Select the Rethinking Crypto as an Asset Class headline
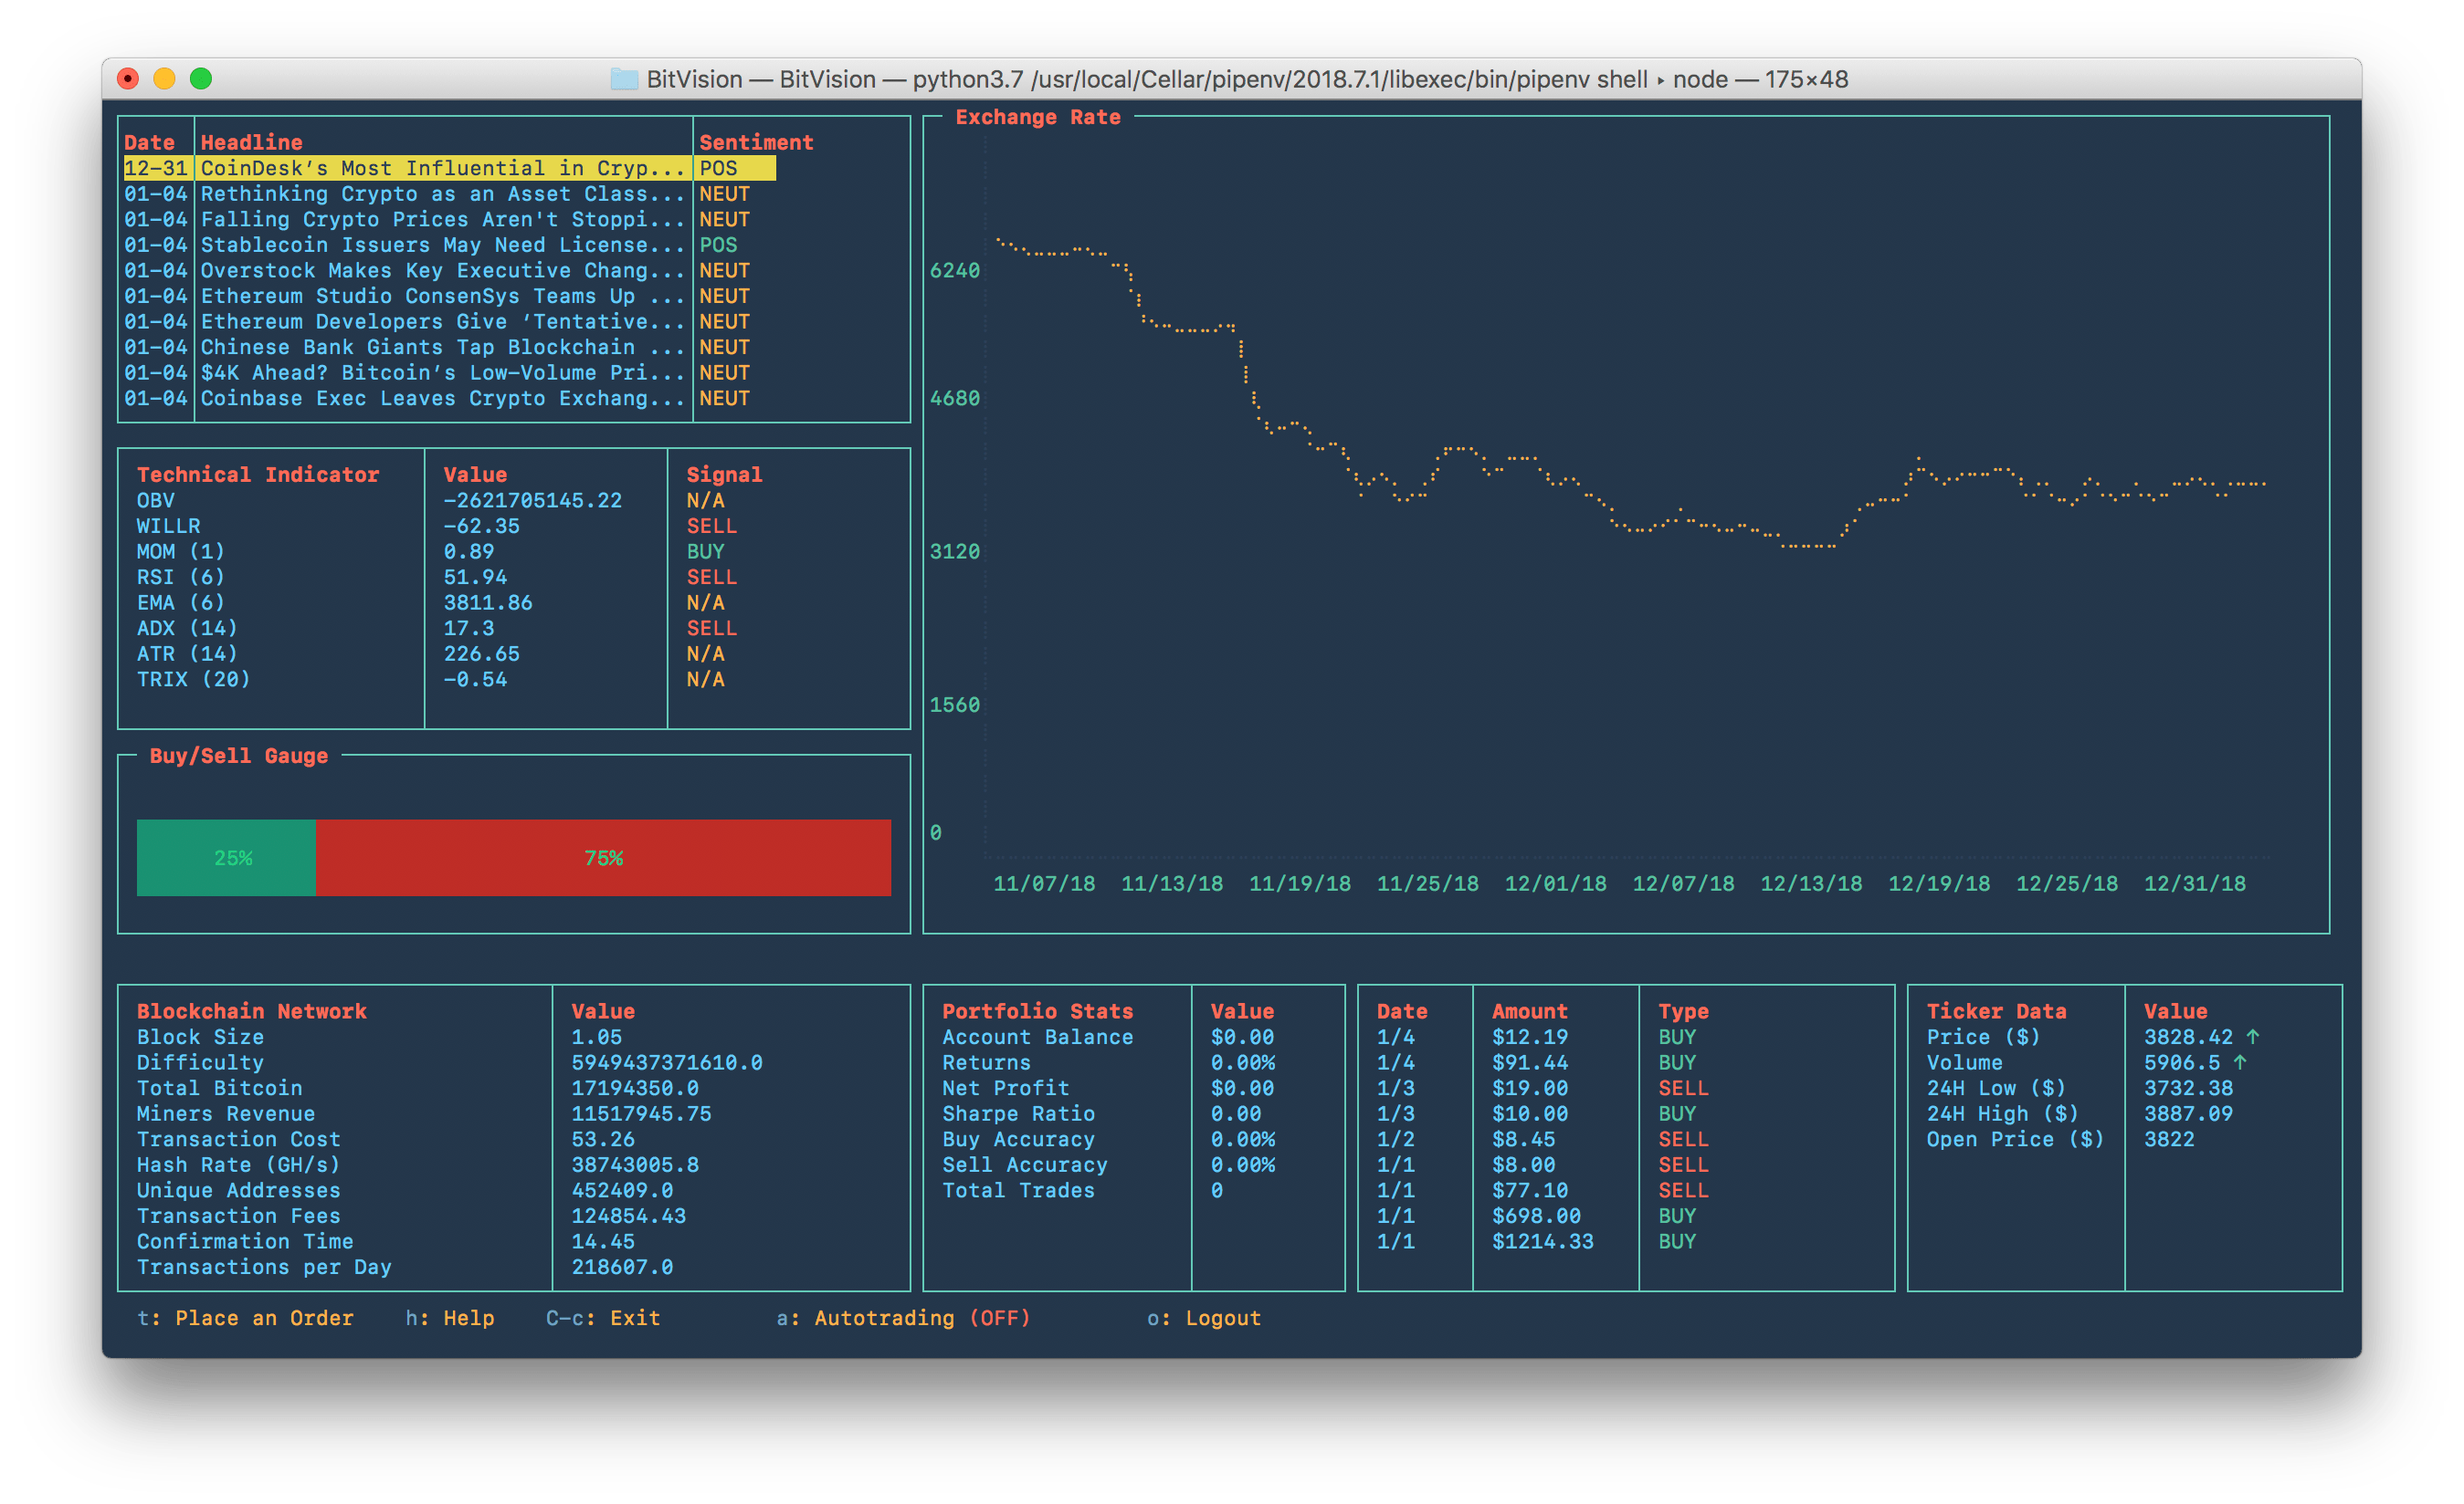Image resolution: width=2464 pixels, height=1504 pixels. [442, 193]
